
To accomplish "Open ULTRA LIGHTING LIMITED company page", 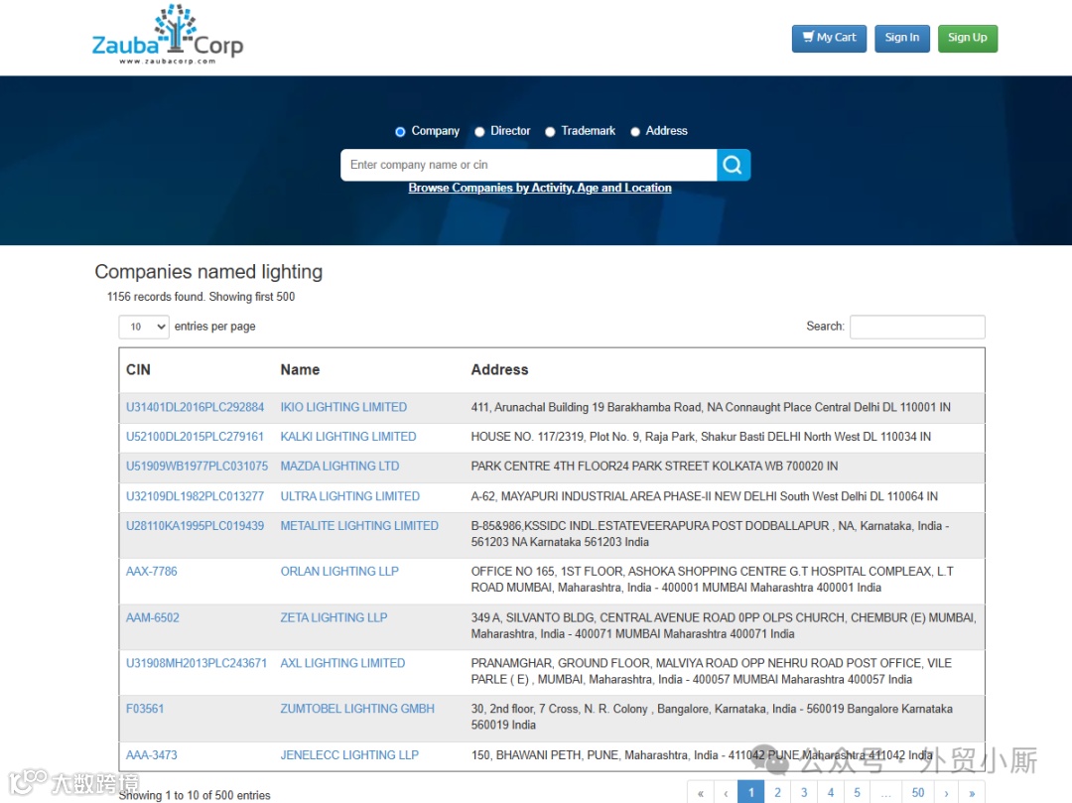I will coord(350,496).
